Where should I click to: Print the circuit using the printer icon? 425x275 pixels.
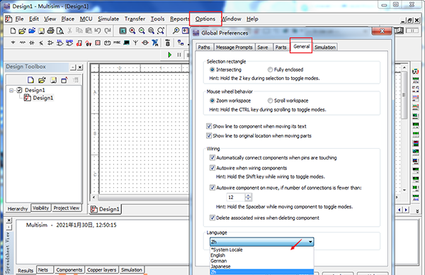[50, 30]
